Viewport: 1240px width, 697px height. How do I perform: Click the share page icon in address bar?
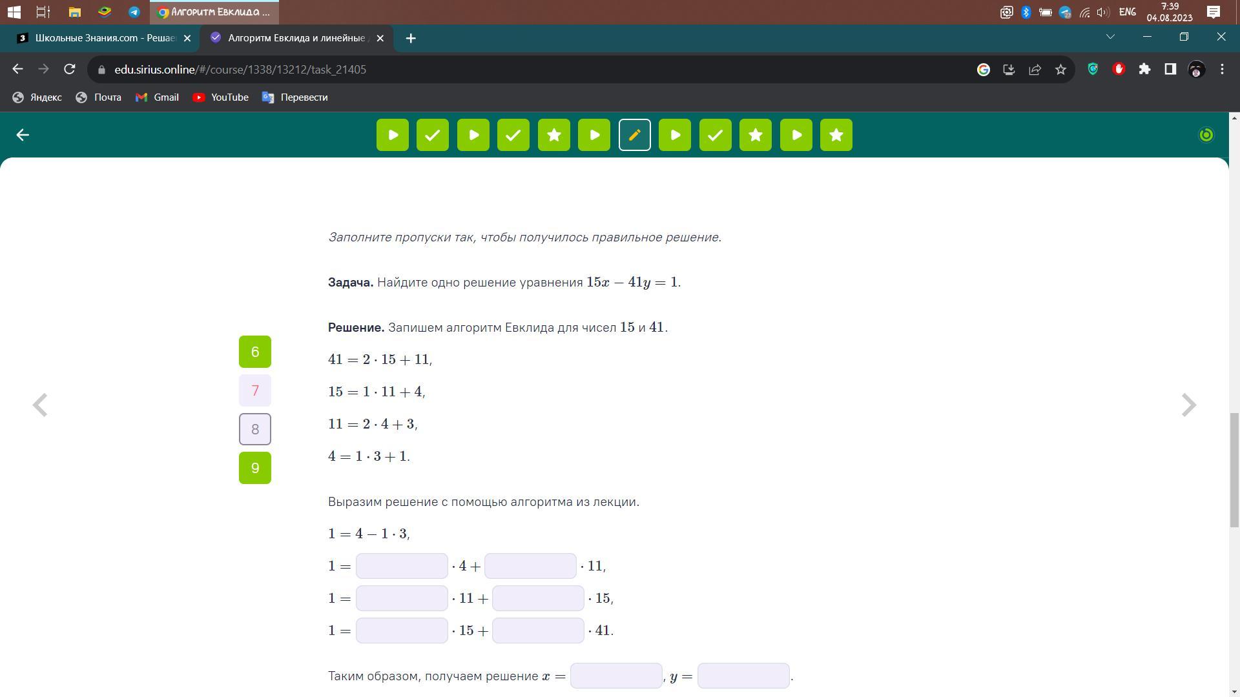point(1035,70)
